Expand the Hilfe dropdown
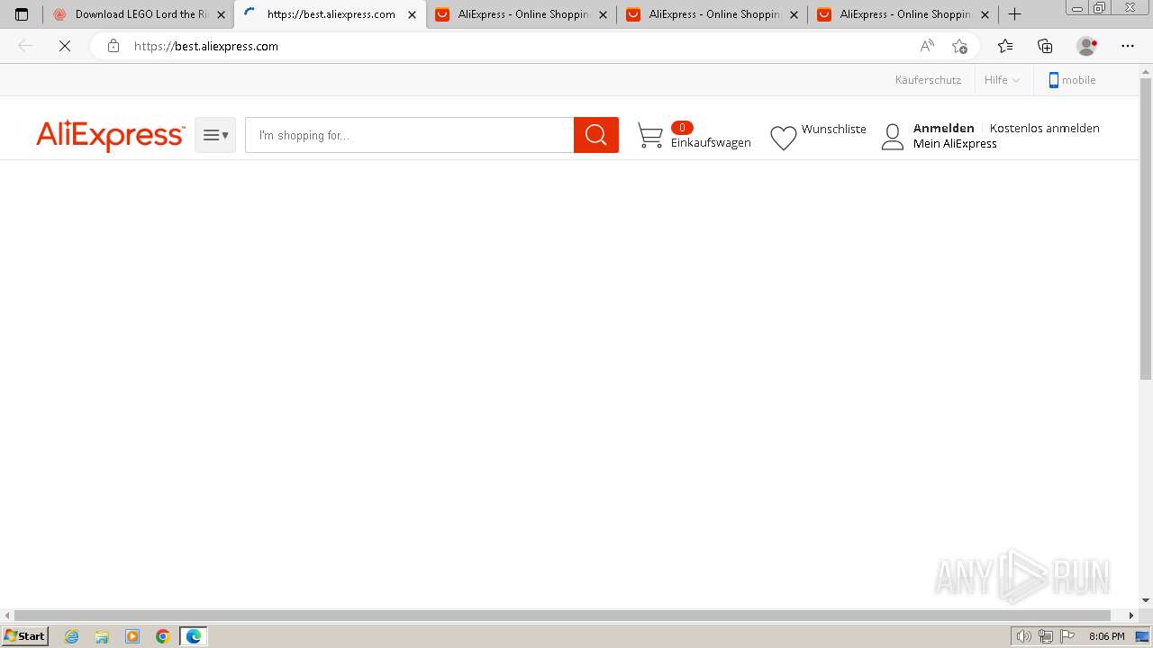This screenshot has width=1153, height=648. pyautogui.click(x=1002, y=80)
